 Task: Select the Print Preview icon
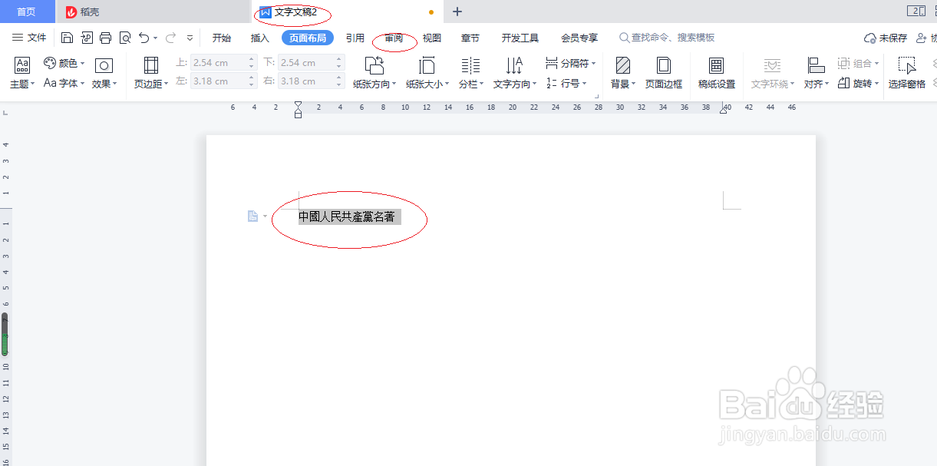124,37
